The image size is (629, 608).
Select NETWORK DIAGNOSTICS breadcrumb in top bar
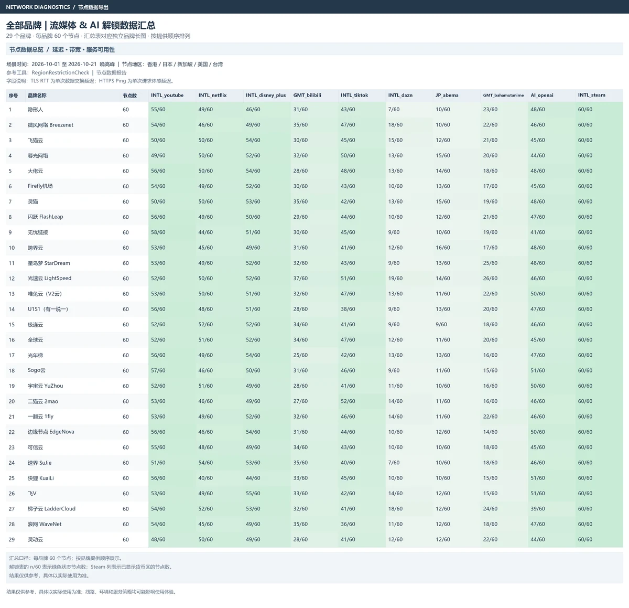[38, 7]
